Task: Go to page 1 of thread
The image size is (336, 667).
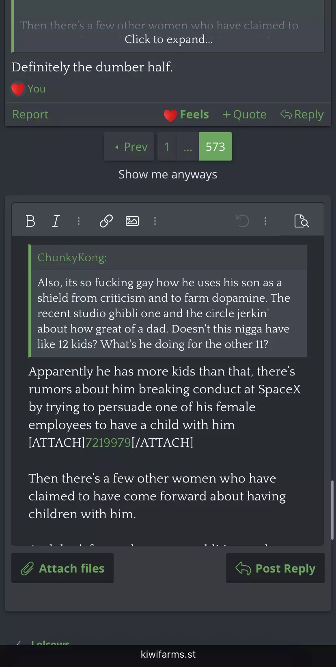Action: click(167, 146)
